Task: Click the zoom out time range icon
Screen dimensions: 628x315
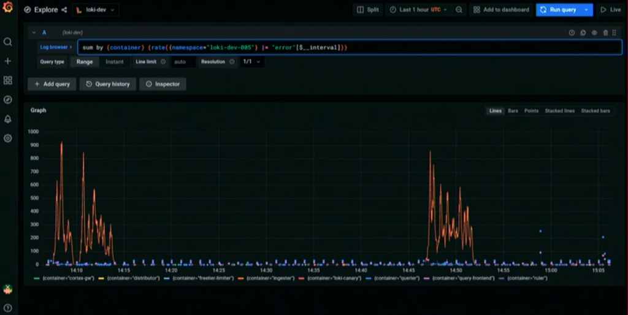Action: 459,10
